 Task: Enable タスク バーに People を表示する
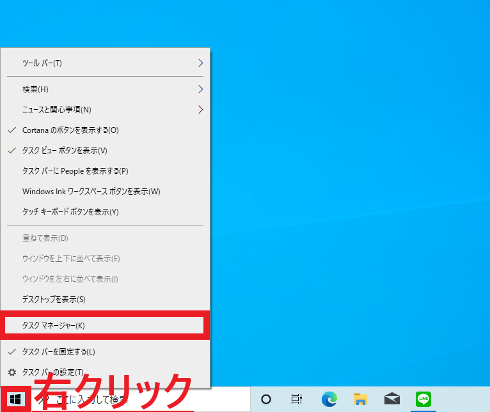(x=75, y=171)
